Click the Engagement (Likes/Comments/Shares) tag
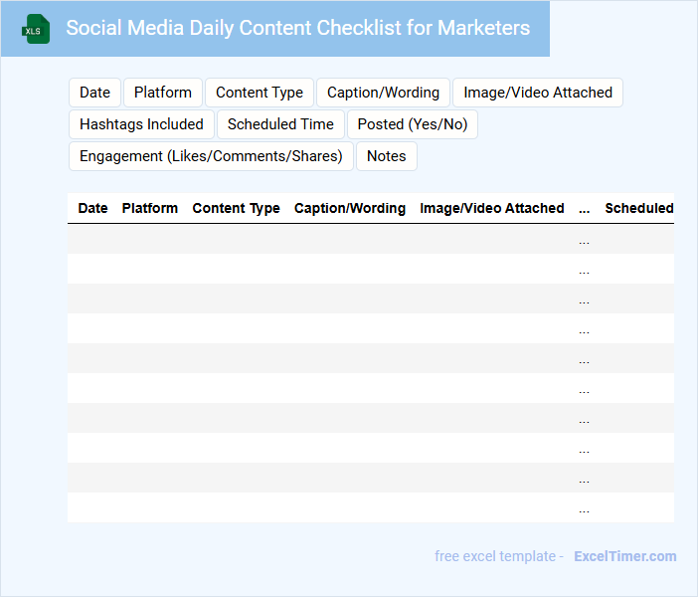 click(x=211, y=156)
